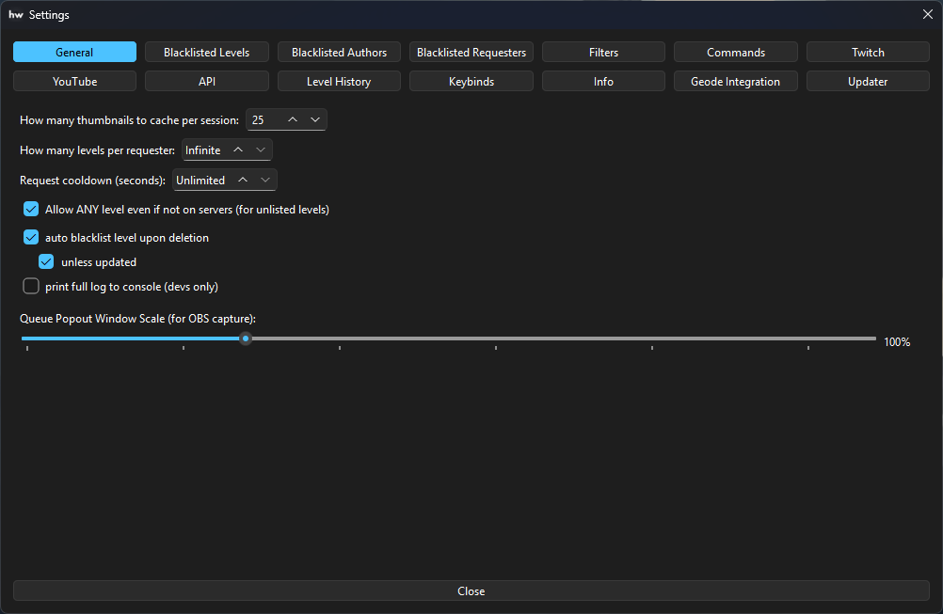Click the Queue Popout Window Scale slider handle

click(x=246, y=338)
